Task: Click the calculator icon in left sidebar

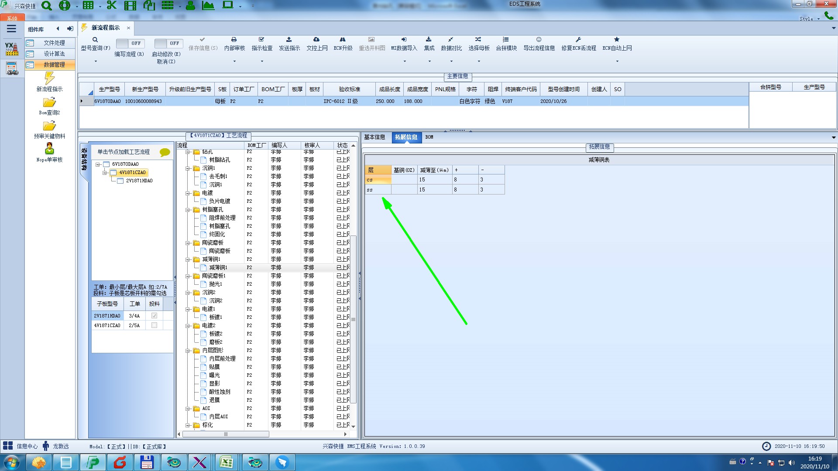Action: pyautogui.click(x=12, y=68)
